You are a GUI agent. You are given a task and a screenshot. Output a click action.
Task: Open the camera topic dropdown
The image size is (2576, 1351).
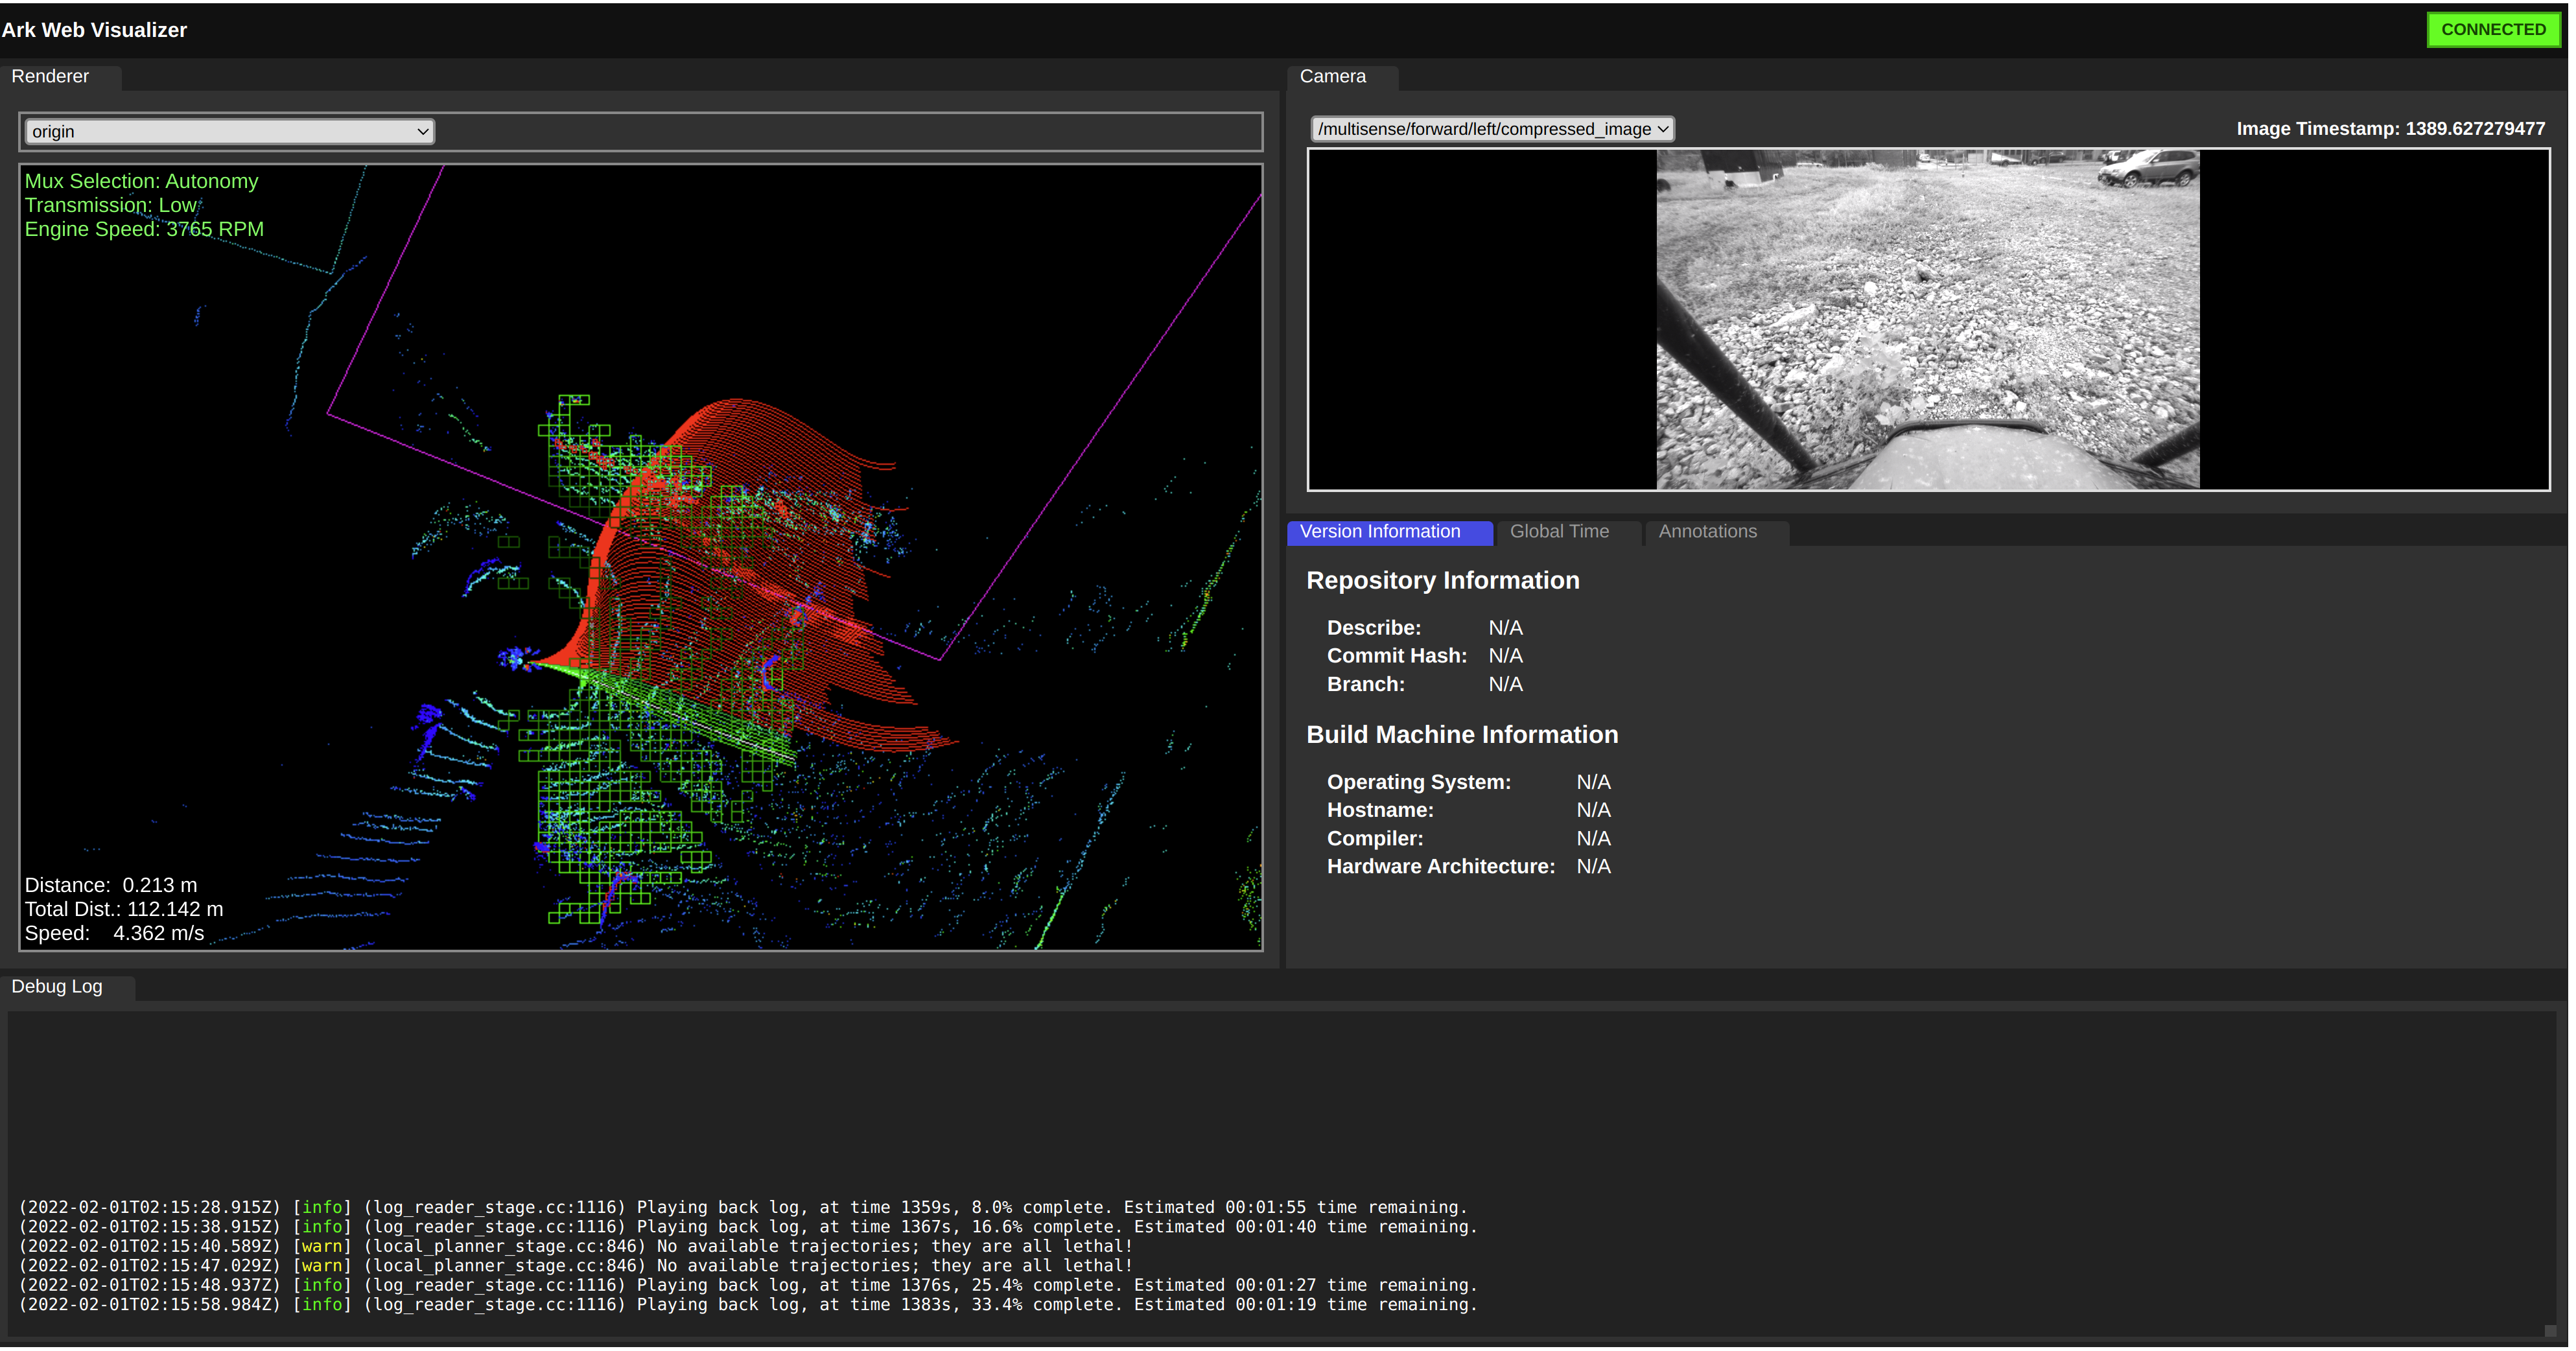1492,129
